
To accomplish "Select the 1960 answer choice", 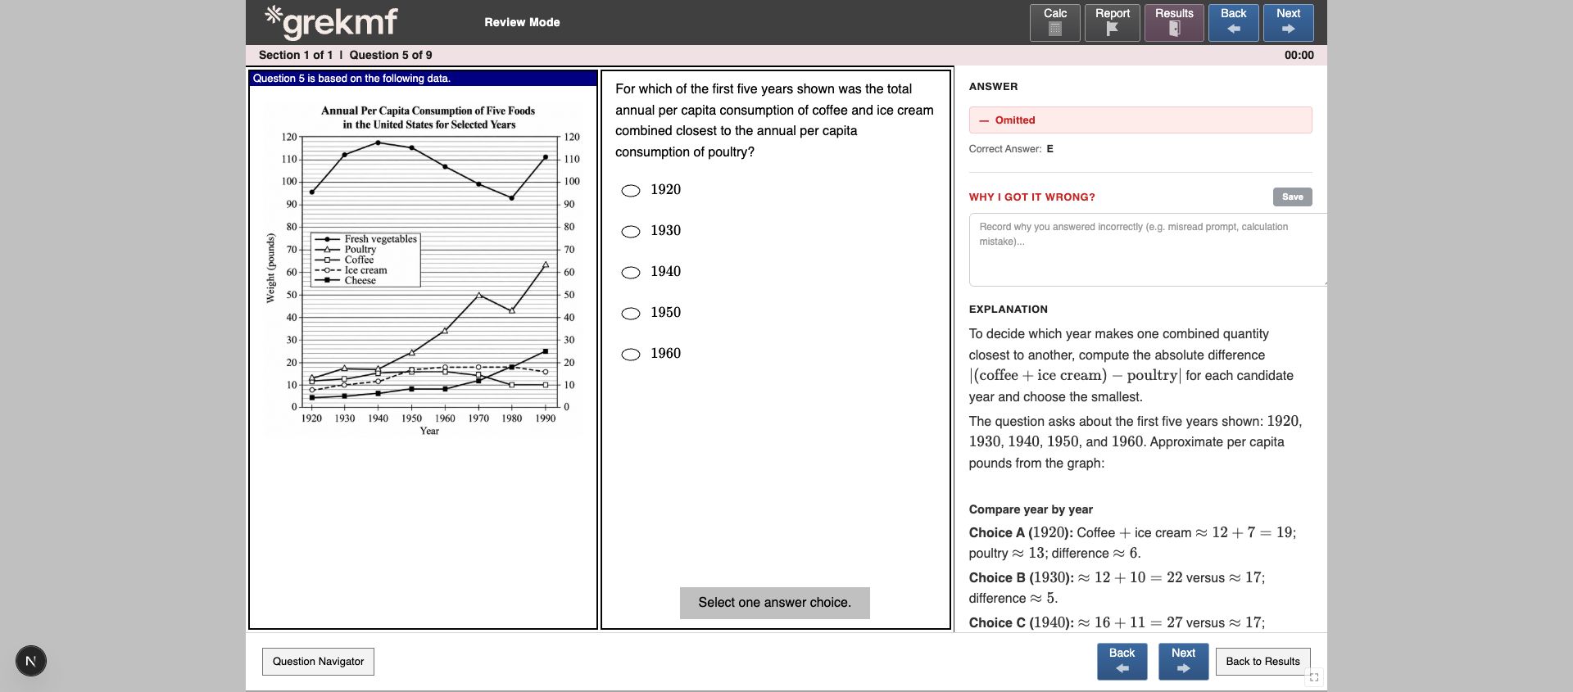I will (x=631, y=355).
